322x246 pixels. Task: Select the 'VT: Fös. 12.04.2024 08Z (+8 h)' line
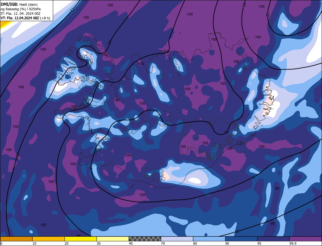[25, 18]
